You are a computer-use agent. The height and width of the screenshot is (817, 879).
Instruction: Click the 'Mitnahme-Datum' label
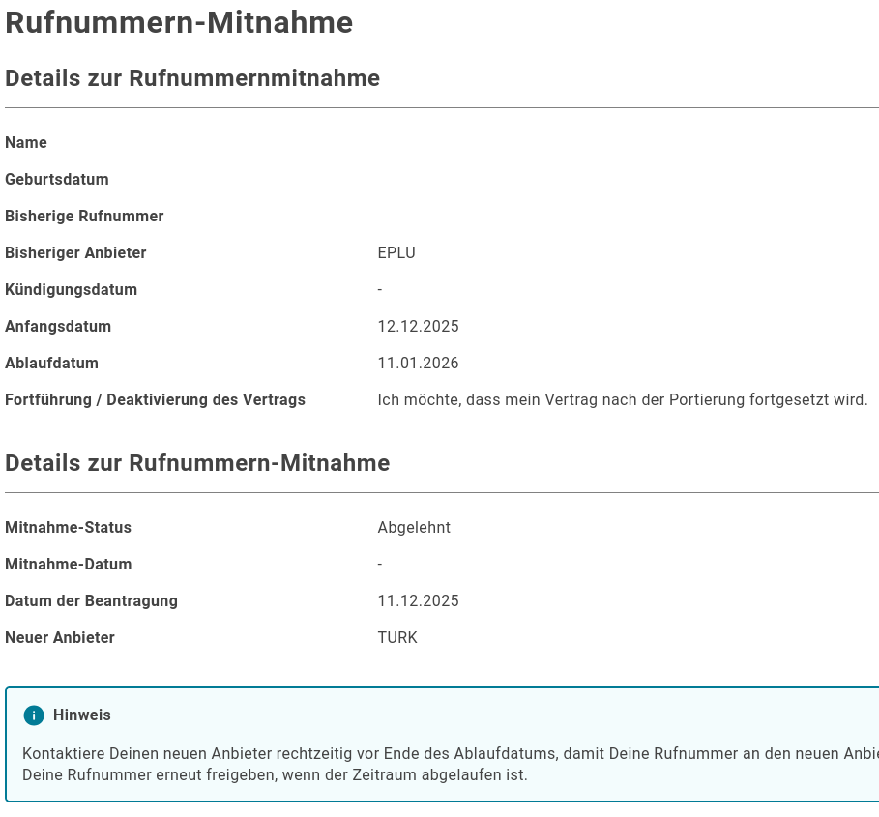point(69,565)
